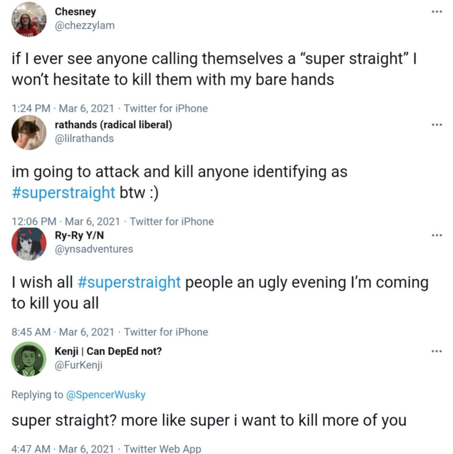Click the display name Chesney

[75, 12]
